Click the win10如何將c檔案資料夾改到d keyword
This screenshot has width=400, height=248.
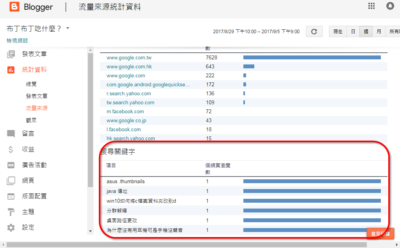141,201
